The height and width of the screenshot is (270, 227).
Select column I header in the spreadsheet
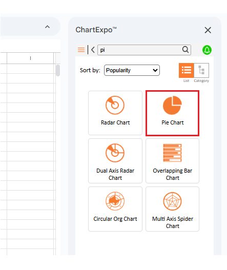coord(30,58)
